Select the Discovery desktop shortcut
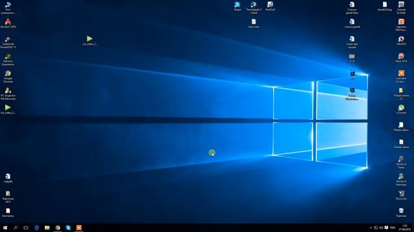The width and height of the screenshot is (414, 232). coord(401,195)
